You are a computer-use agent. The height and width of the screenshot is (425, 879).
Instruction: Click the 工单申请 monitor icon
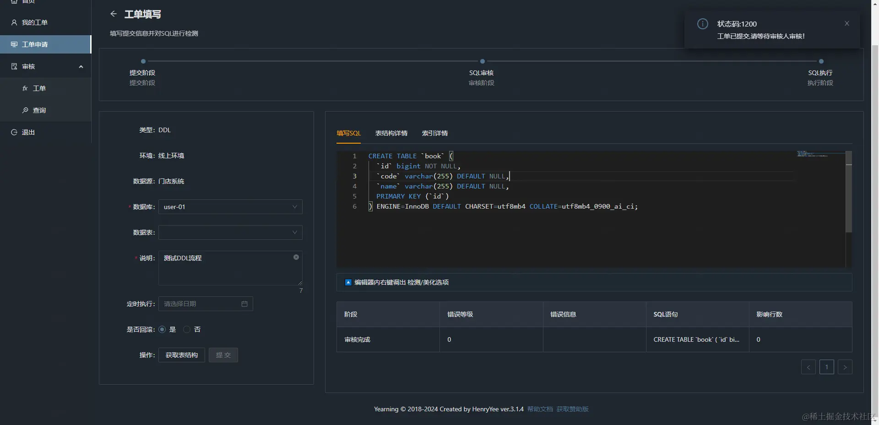[x=14, y=44]
